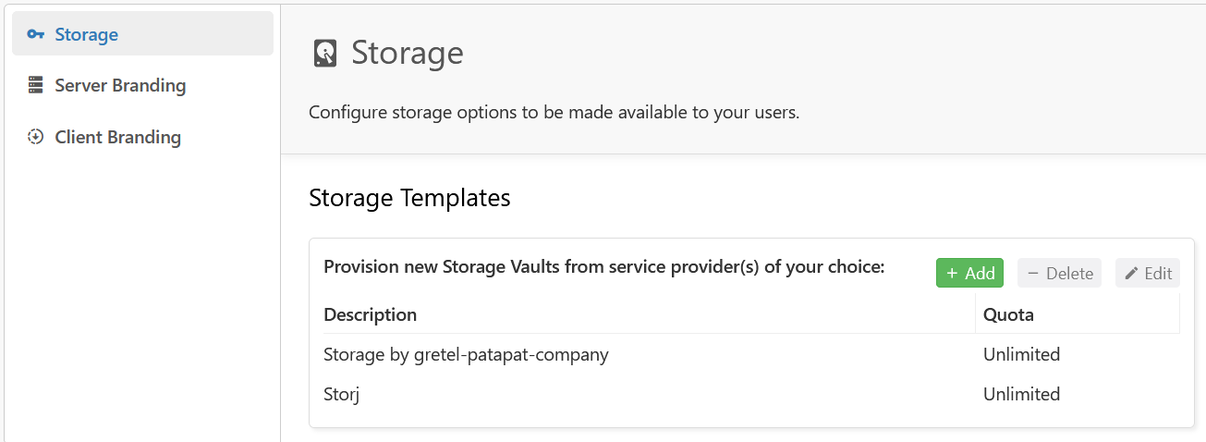Click the key icon beside Storage
This screenshot has height=442, width=1206.
pos(36,34)
